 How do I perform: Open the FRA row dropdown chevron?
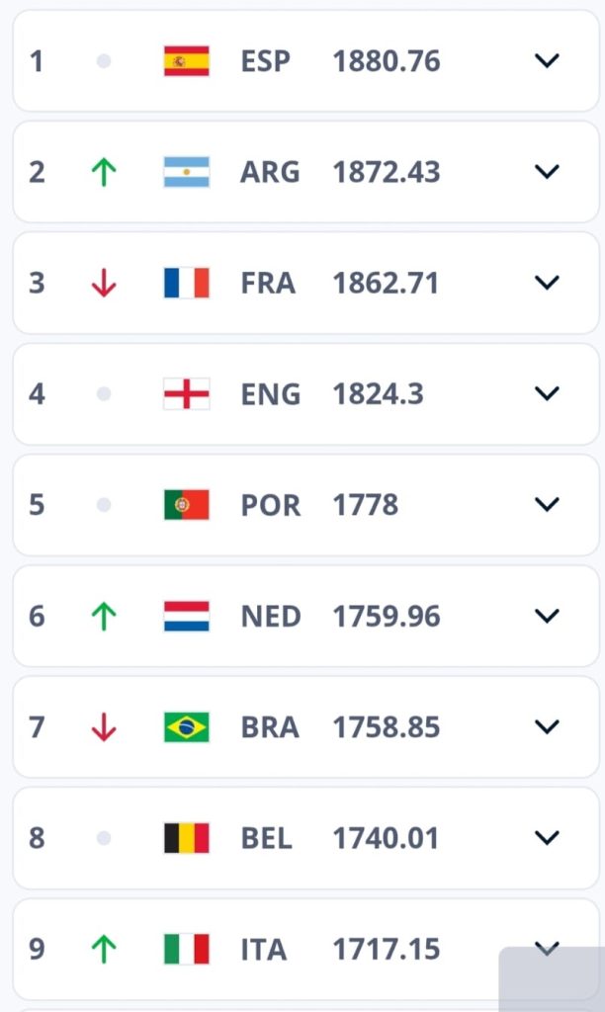tap(547, 283)
